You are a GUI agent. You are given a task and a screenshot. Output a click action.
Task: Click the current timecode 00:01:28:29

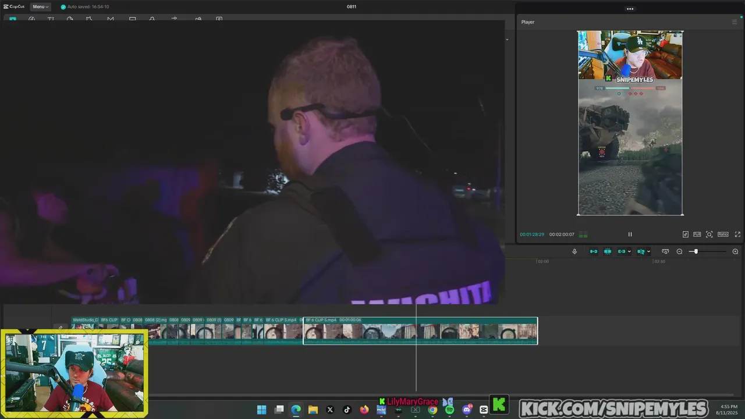coord(532,235)
